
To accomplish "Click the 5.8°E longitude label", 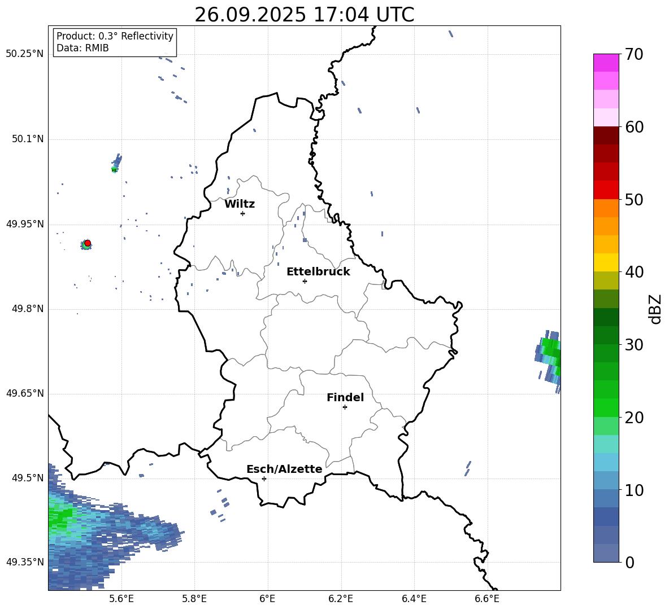I will [x=194, y=599].
